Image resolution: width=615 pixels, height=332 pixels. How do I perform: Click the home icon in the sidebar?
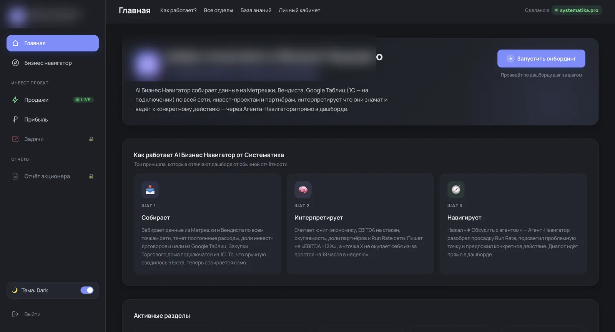[15, 43]
